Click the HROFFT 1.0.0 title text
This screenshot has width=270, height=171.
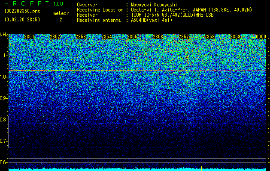tap(33, 3)
